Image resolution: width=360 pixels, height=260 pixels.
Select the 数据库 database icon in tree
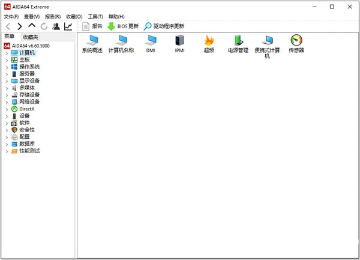coord(14,144)
